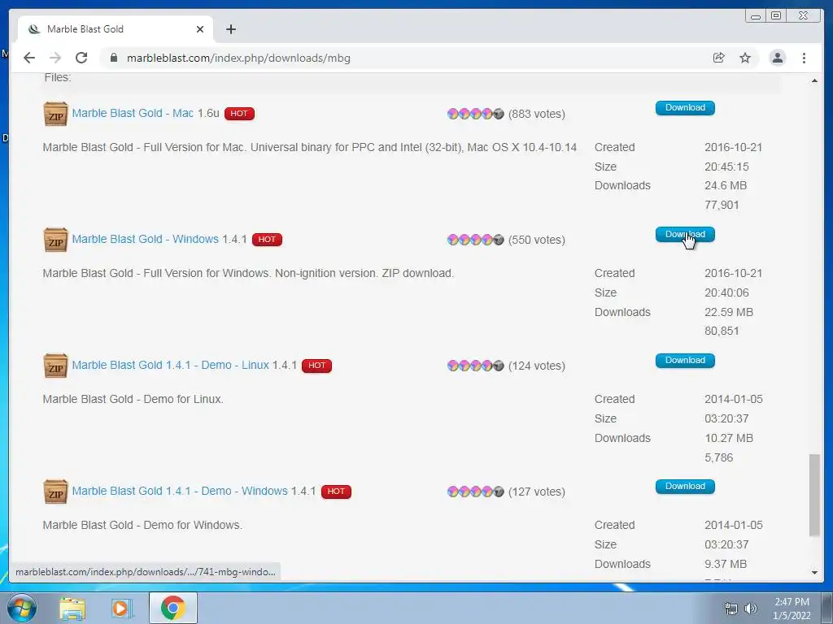Share this page via share icon
This screenshot has height=624, width=833.
719,58
